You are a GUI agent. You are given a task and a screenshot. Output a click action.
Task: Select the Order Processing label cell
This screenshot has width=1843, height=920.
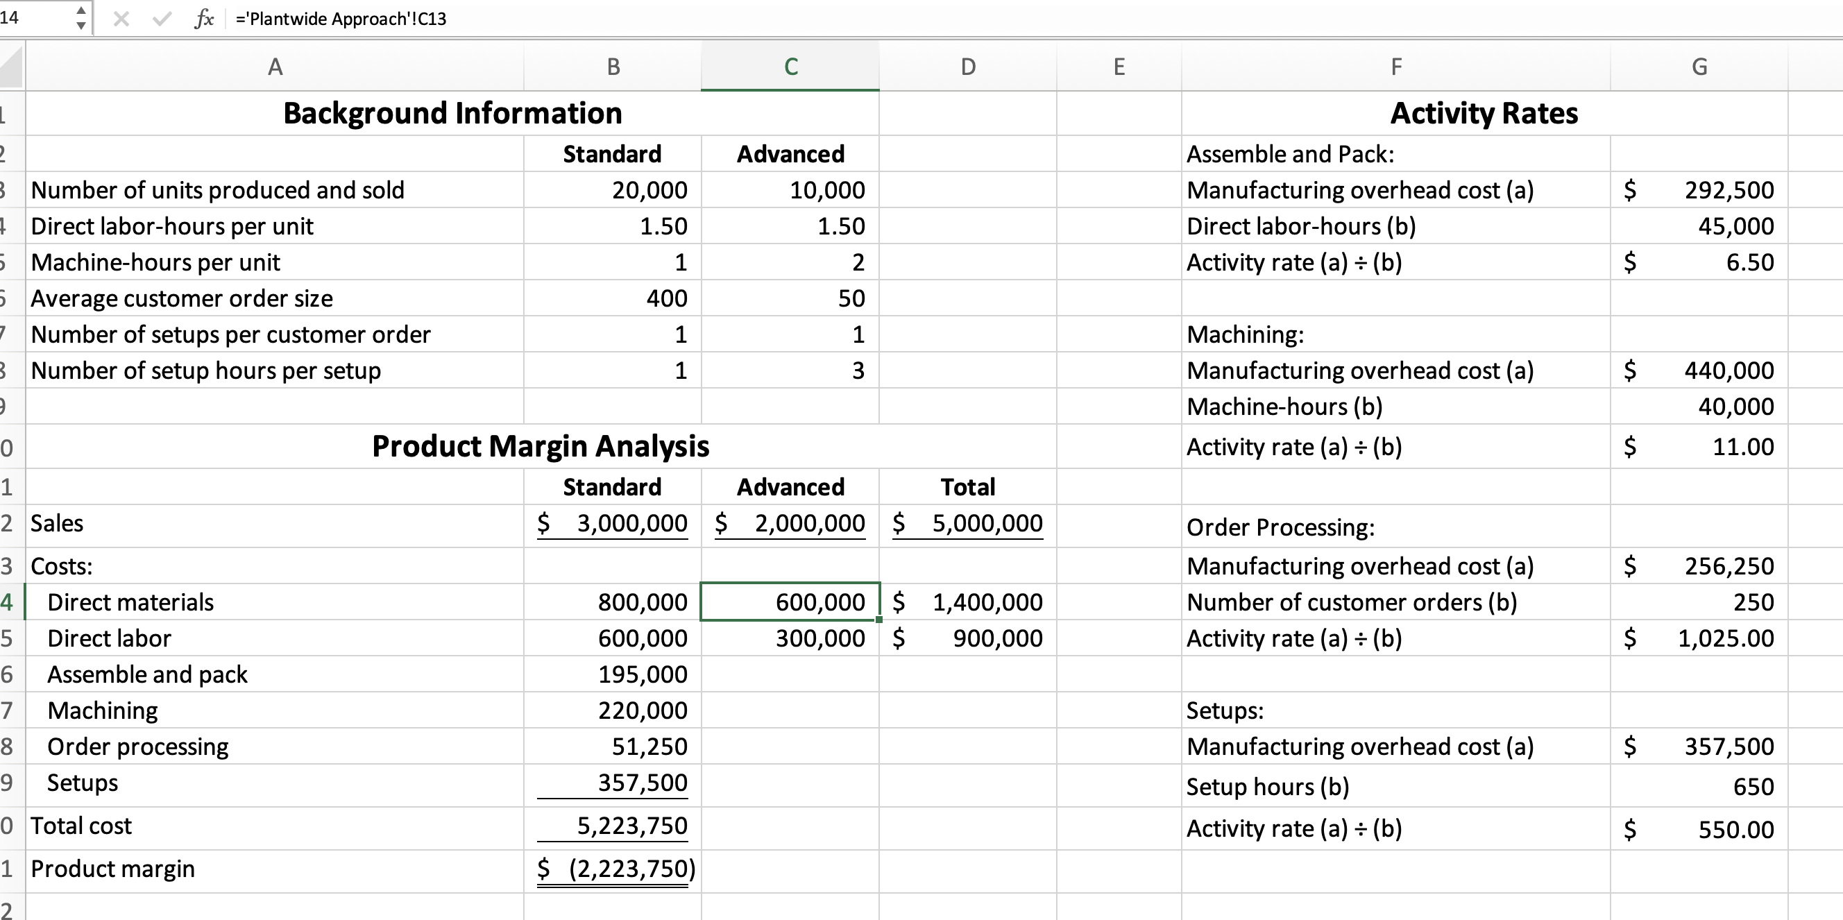click(1280, 527)
